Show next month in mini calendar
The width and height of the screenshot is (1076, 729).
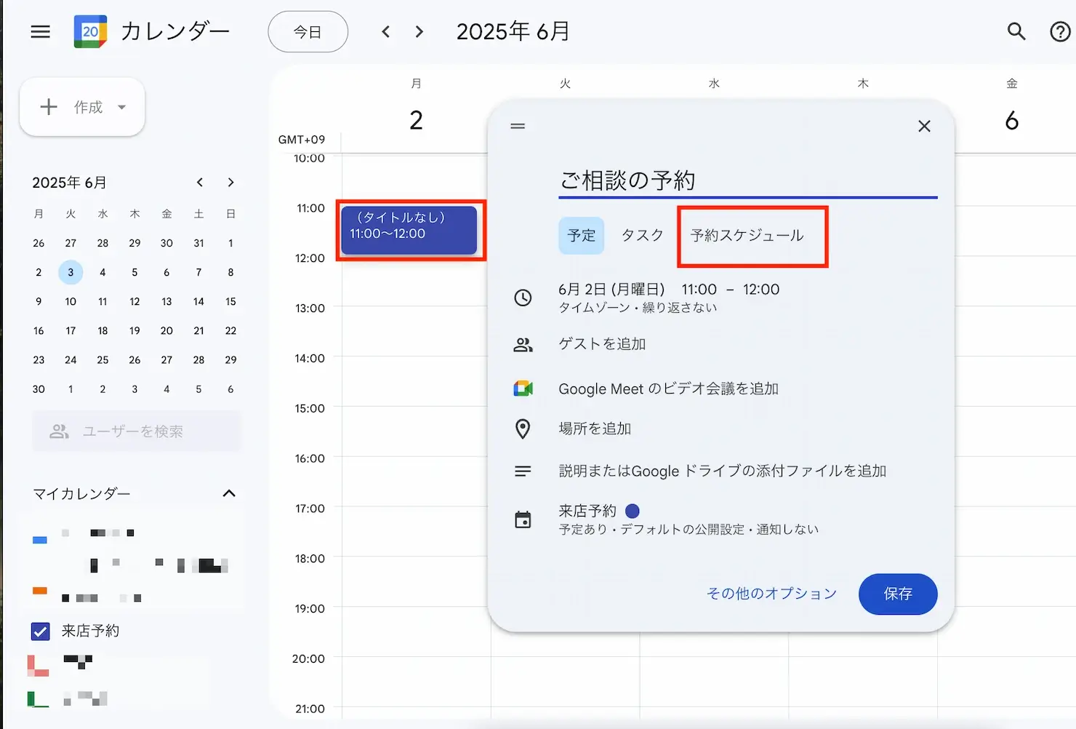point(230,182)
